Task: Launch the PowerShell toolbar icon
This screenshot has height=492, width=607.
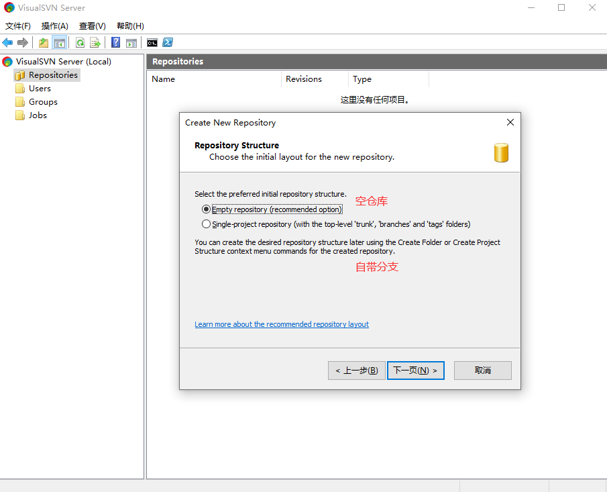Action: click(x=168, y=43)
